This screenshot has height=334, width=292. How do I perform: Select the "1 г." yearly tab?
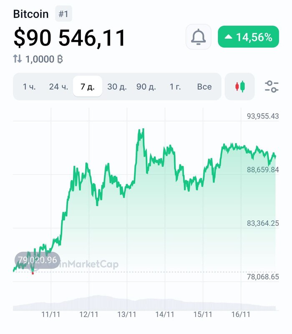click(175, 86)
